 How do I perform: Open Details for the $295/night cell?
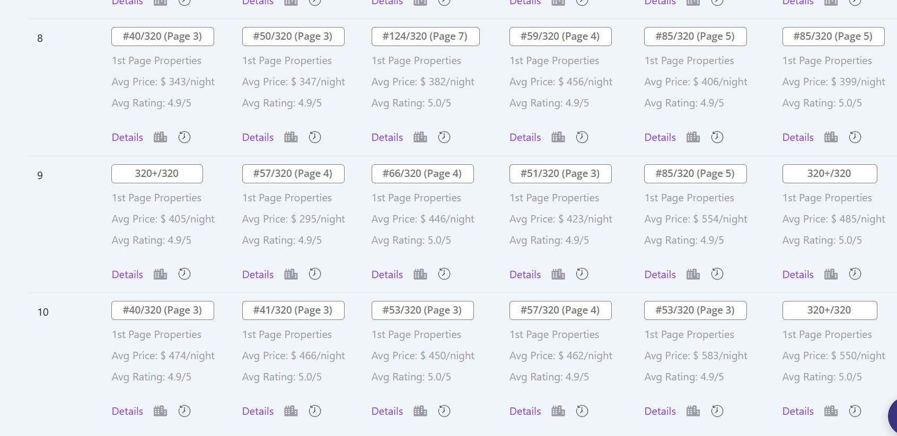click(x=258, y=274)
